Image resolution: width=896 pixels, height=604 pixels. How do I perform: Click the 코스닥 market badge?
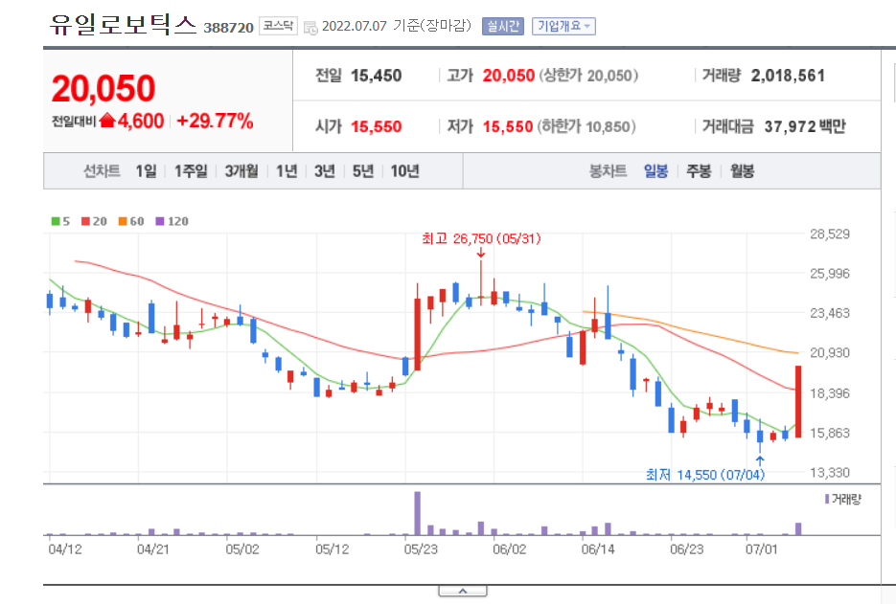(278, 26)
